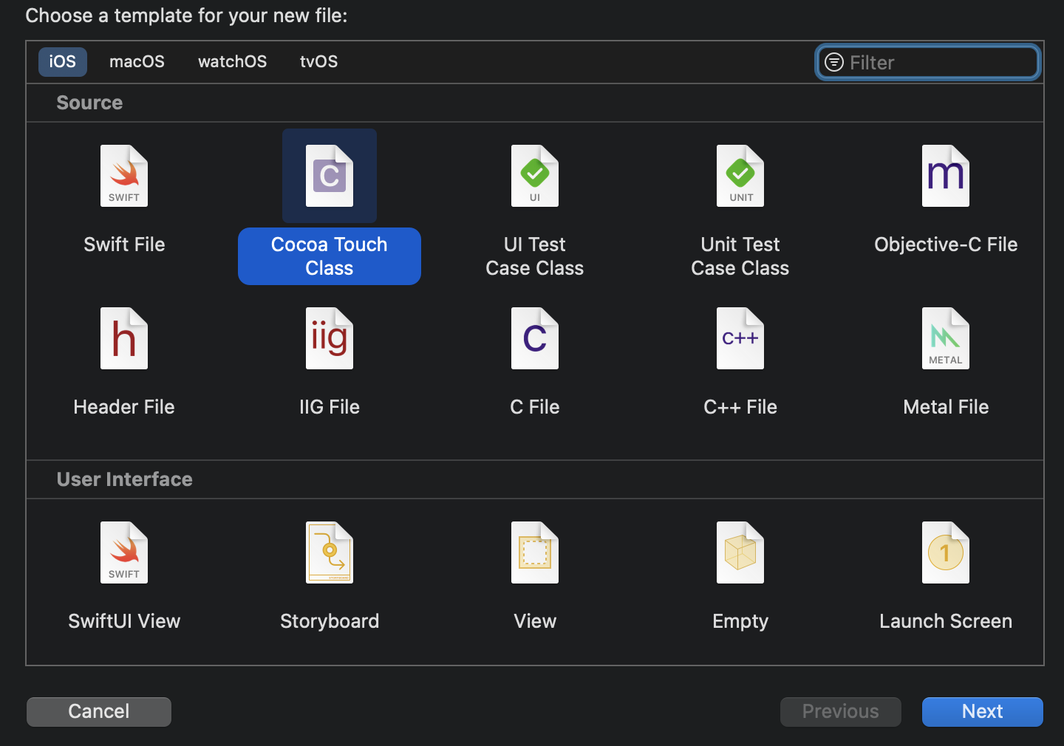Focus the Filter text field
This screenshot has width=1064, height=746.
928,62
